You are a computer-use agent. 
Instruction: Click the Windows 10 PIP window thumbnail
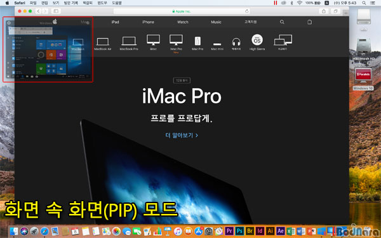point(48,50)
